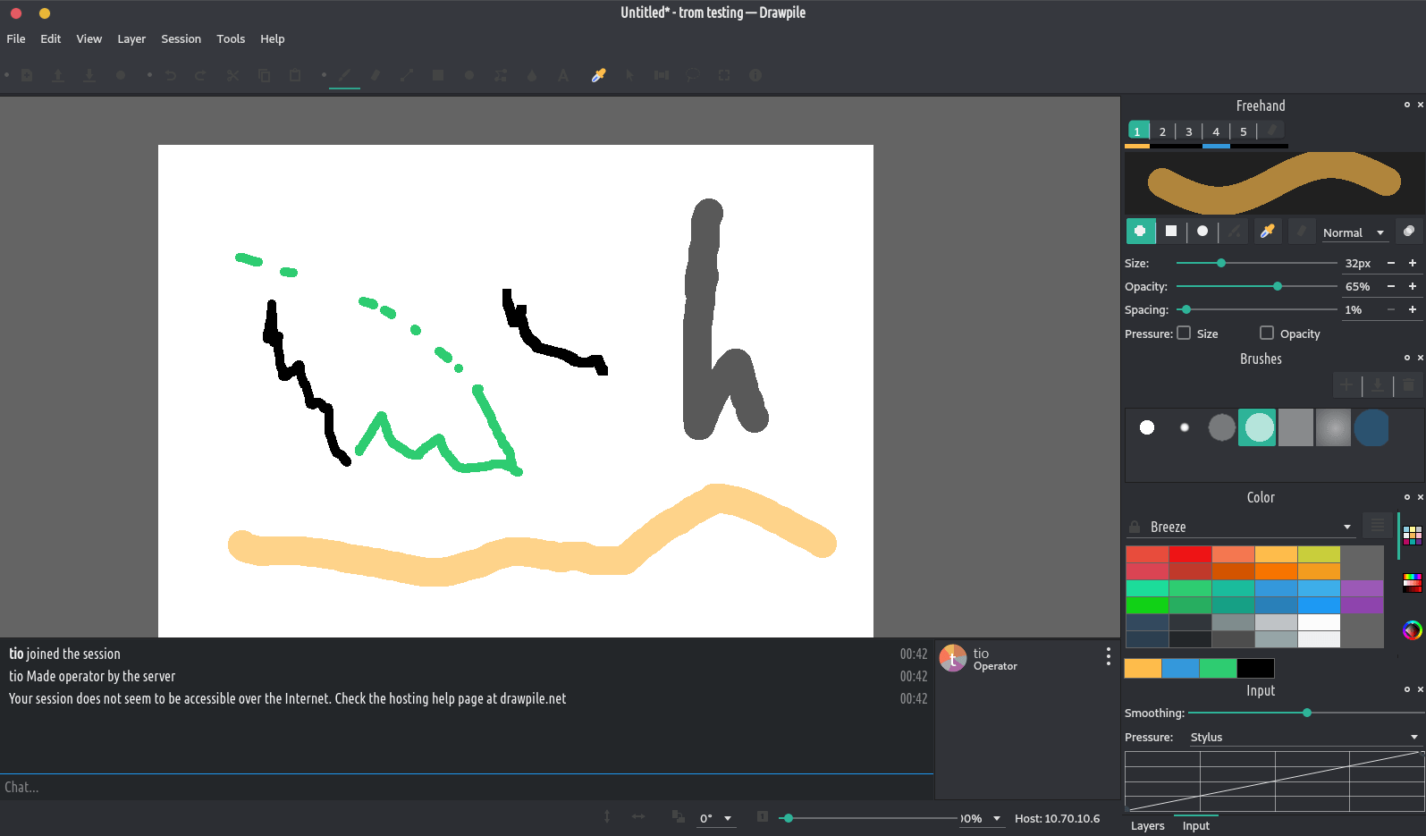Adjust the brush Opacity slider handle
1426x836 pixels.
coord(1278,286)
